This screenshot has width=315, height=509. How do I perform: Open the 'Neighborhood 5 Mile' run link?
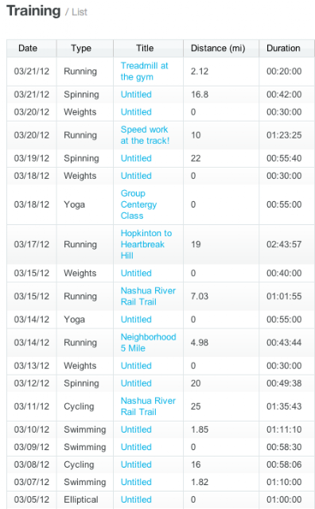148,343
